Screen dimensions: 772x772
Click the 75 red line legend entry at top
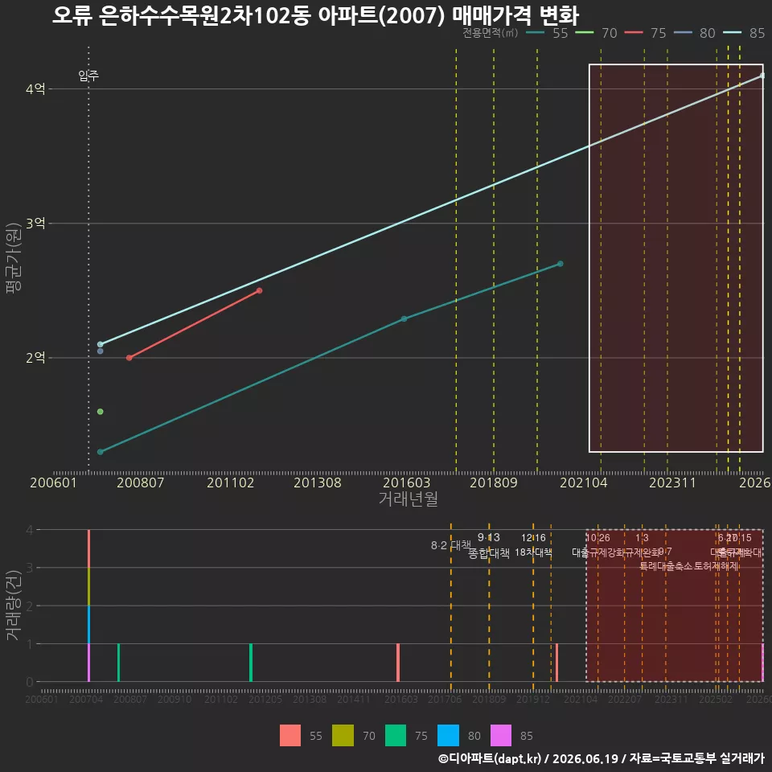click(x=645, y=33)
